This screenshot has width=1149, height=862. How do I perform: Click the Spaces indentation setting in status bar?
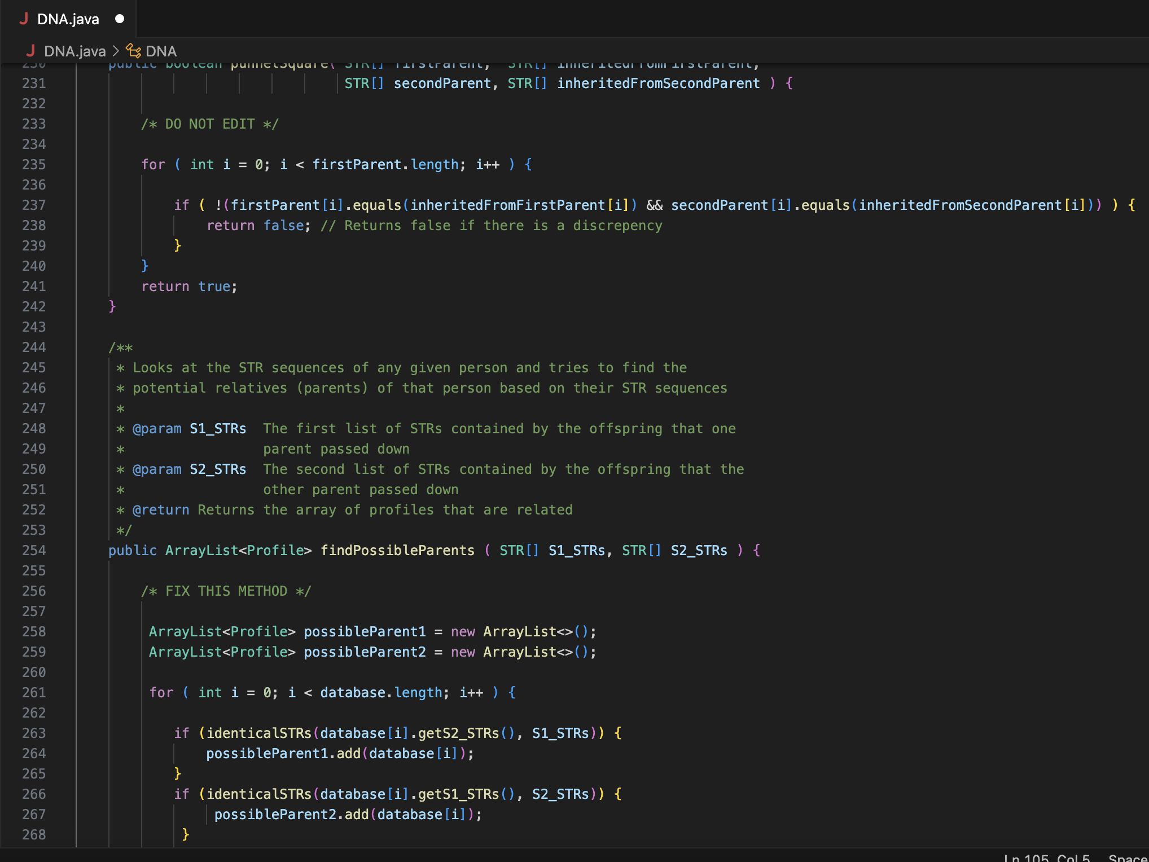[1128, 857]
